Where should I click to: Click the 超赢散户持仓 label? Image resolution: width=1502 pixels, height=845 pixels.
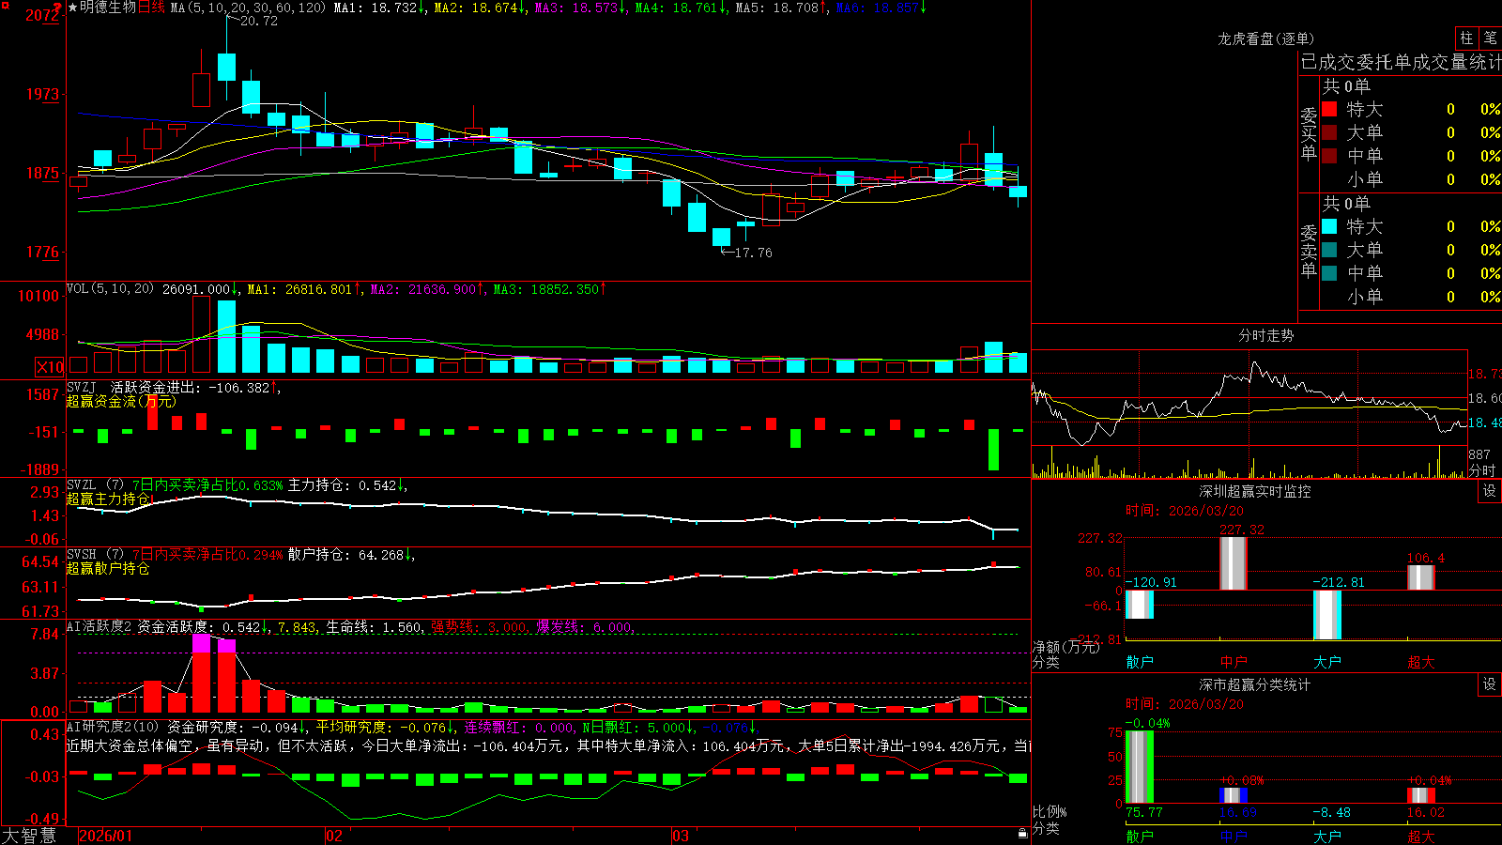pos(108,568)
